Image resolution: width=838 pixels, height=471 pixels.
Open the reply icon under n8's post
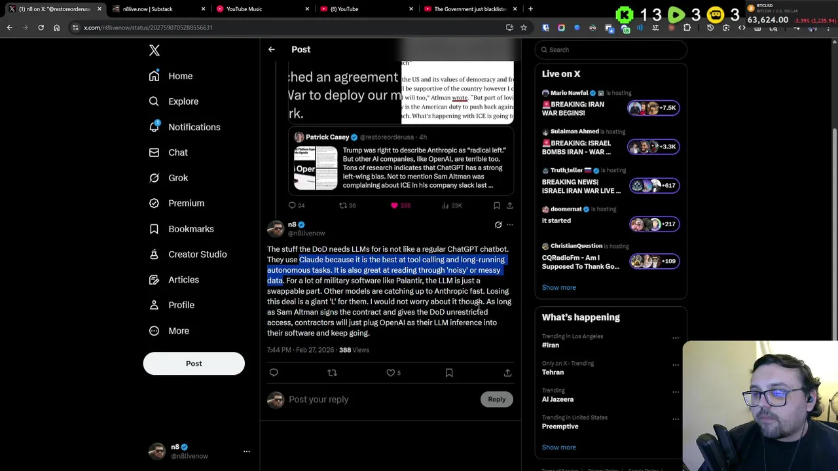[274, 372]
